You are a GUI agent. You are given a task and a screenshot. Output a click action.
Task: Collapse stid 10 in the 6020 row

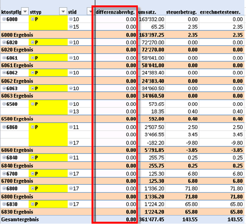[71, 42]
